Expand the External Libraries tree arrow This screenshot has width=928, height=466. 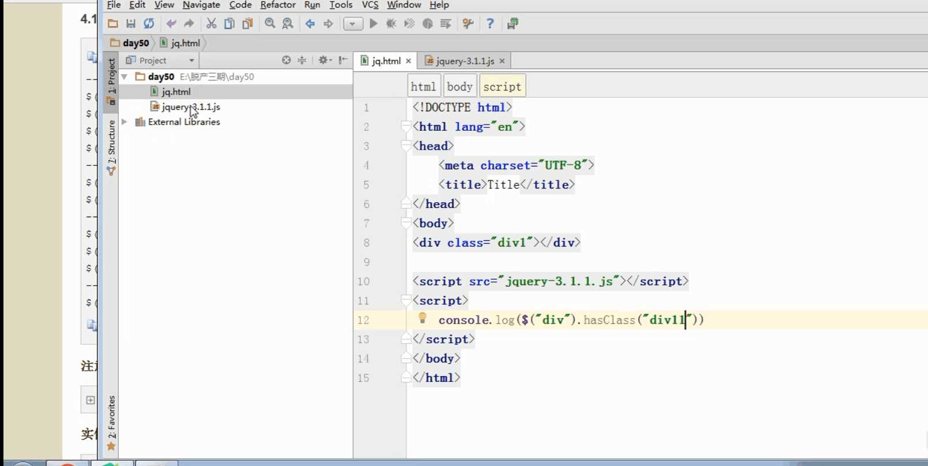point(125,122)
